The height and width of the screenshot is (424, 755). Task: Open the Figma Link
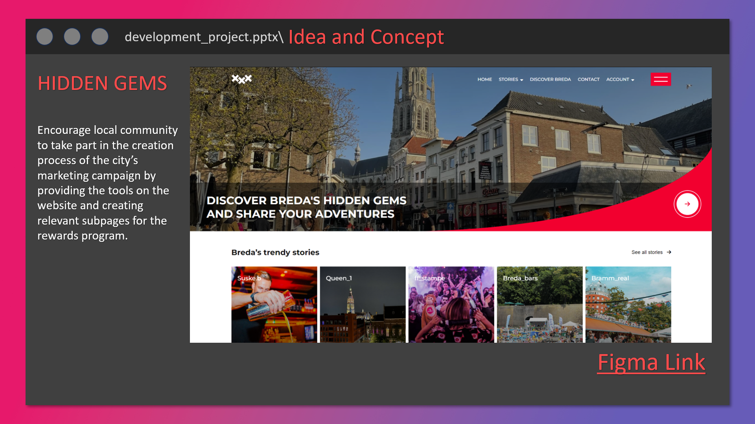tap(651, 363)
